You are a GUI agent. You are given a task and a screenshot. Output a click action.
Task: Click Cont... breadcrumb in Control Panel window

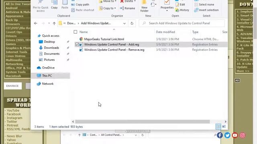94,135
